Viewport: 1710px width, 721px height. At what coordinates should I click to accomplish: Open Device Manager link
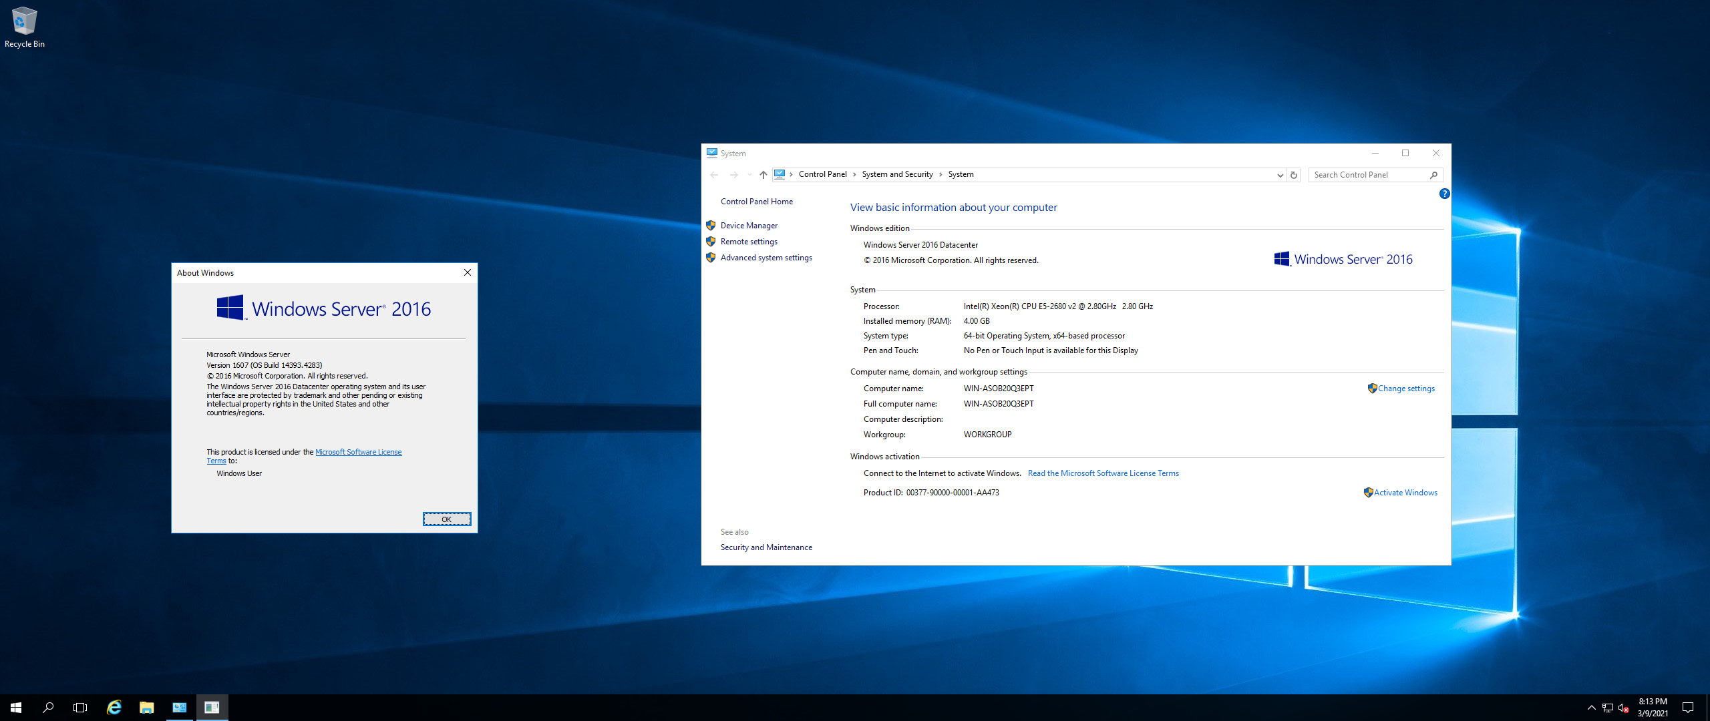tap(749, 226)
